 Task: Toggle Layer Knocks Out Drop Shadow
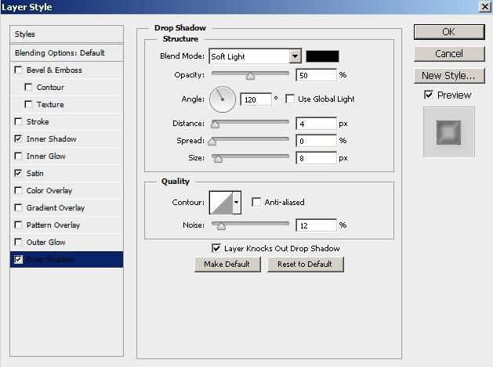coord(216,248)
